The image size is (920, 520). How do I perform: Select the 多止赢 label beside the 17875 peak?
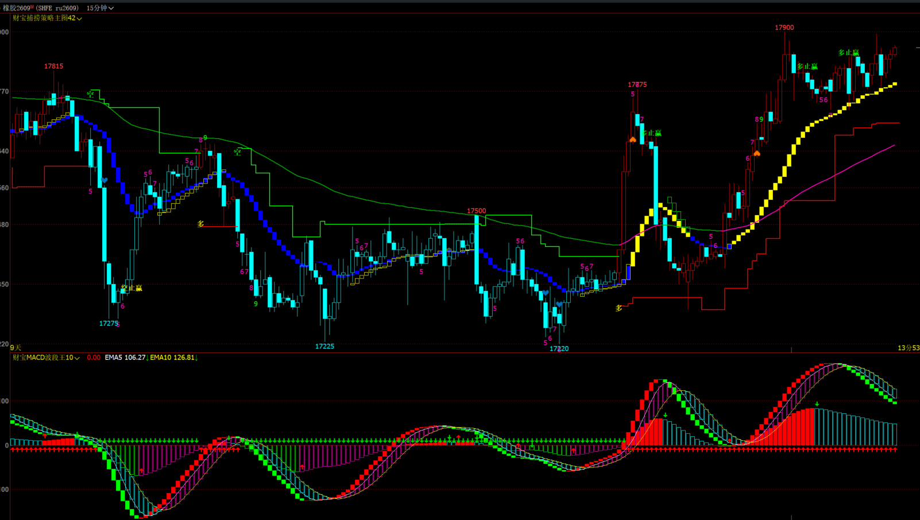pyautogui.click(x=651, y=133)
